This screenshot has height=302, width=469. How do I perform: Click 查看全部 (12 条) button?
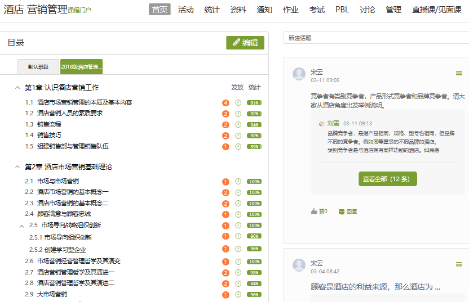[x=387, y=179]
